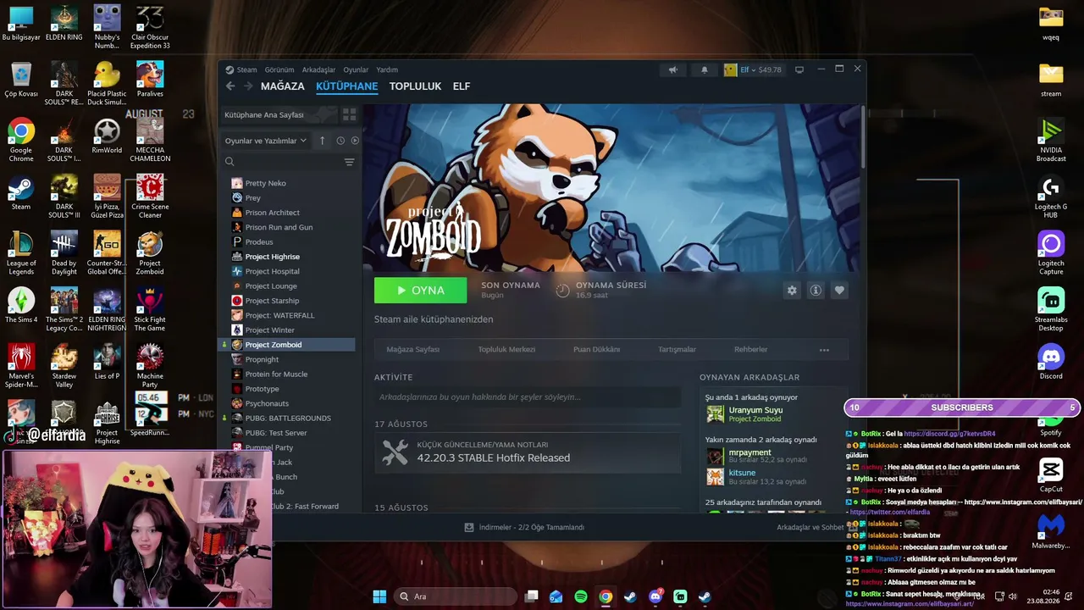This screenshot has width=1084, height=610.
Task: Filter library by ready-to-play games
Action: 355,141
